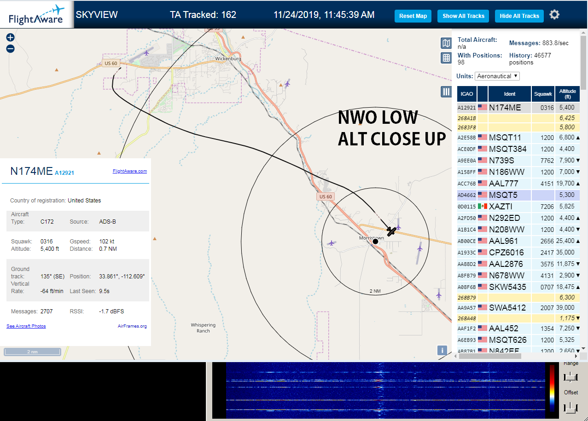The image size is (588, 421).
Task: Sort table by Ident column header
Action: [510, 94]
